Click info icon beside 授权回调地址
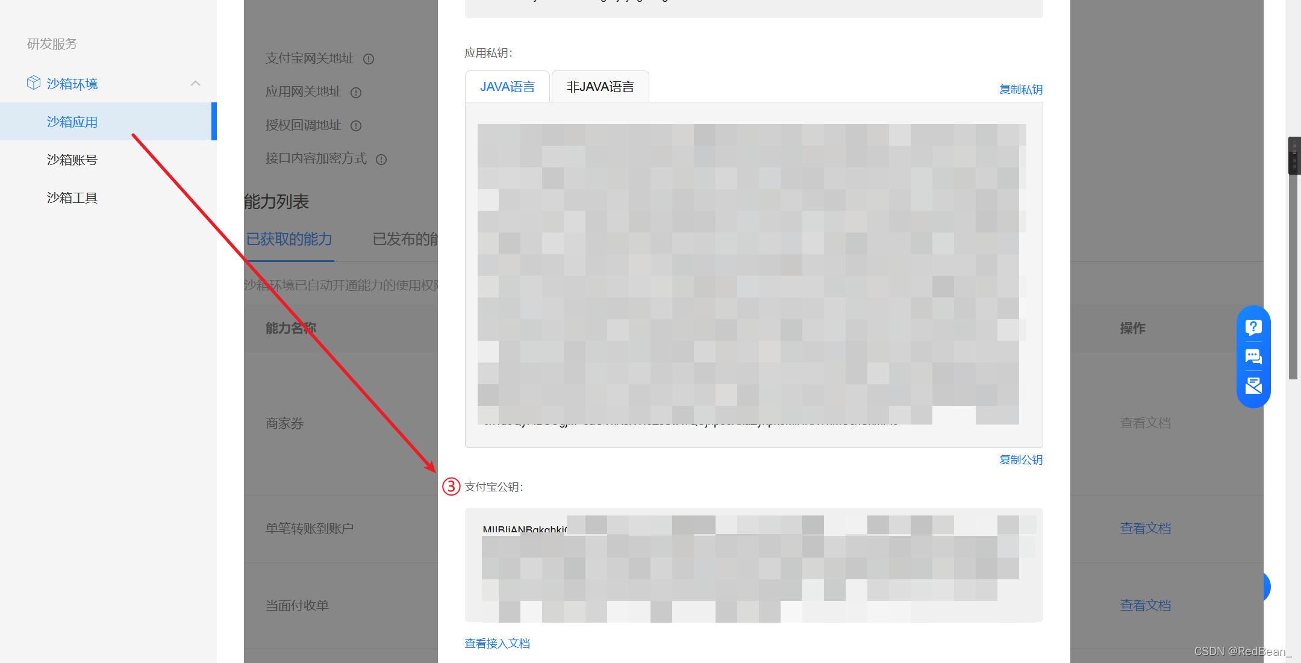The height and width of the screenshot is (663, 1301). (x=356, y=126)
